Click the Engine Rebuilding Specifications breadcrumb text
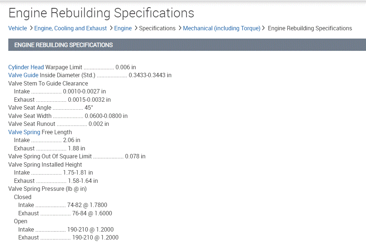This screenshot has width=366, height=242. point(310,28)
